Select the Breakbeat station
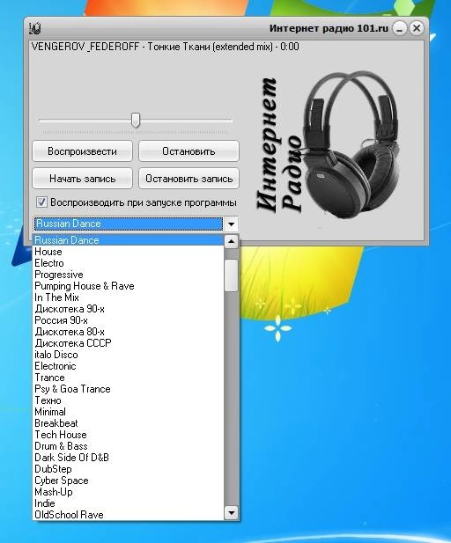This screenshot has width=451, height=543. 129,422
